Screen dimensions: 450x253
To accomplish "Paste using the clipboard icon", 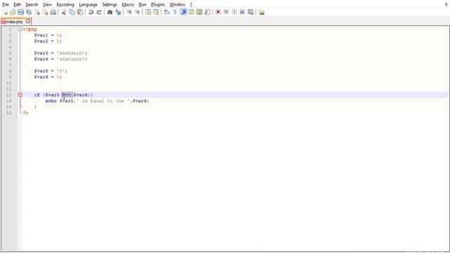I will 80,12.
